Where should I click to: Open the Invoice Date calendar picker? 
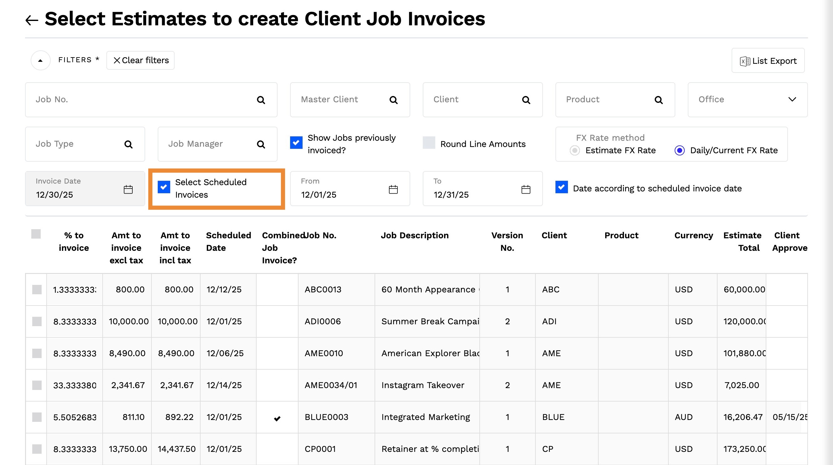click(128, 189)
